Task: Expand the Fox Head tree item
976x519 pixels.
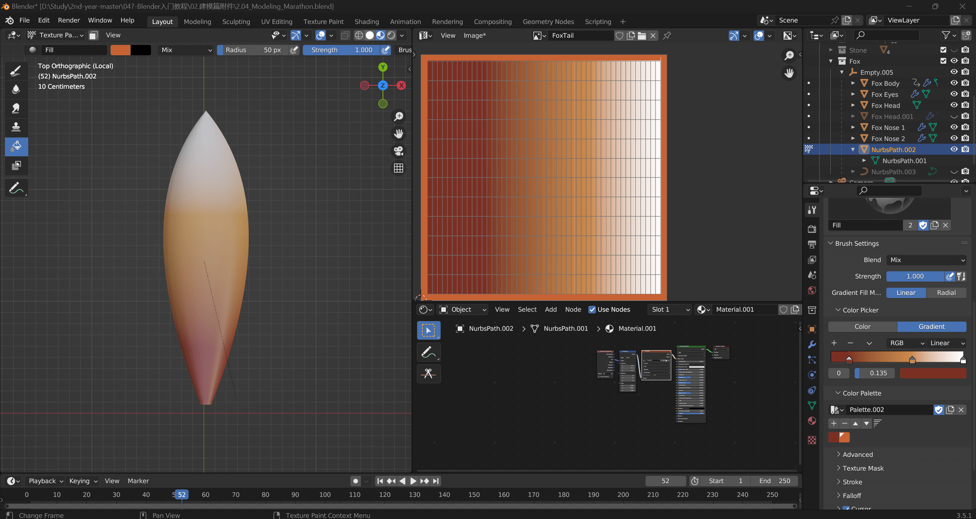Action: [853, 105]
